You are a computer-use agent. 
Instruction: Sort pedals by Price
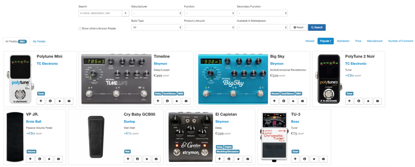[x=358, y=41]
